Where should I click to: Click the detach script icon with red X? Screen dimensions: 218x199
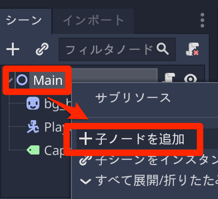(x=192, y=49)
